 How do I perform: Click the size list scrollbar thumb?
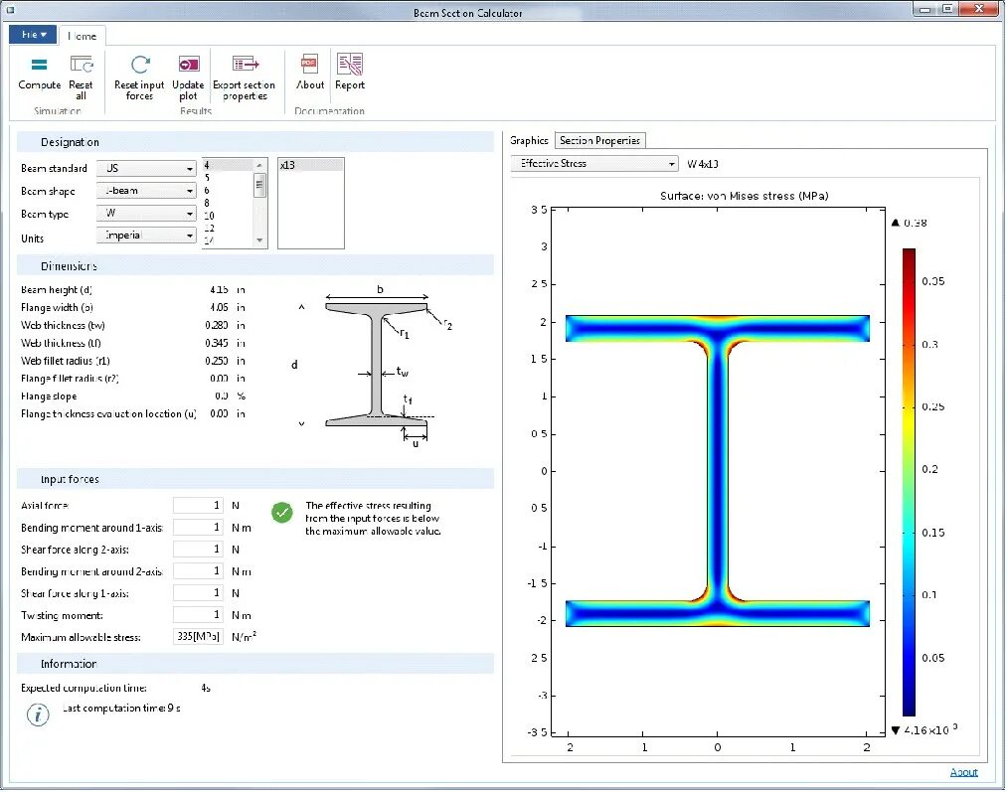click(259, 186)
